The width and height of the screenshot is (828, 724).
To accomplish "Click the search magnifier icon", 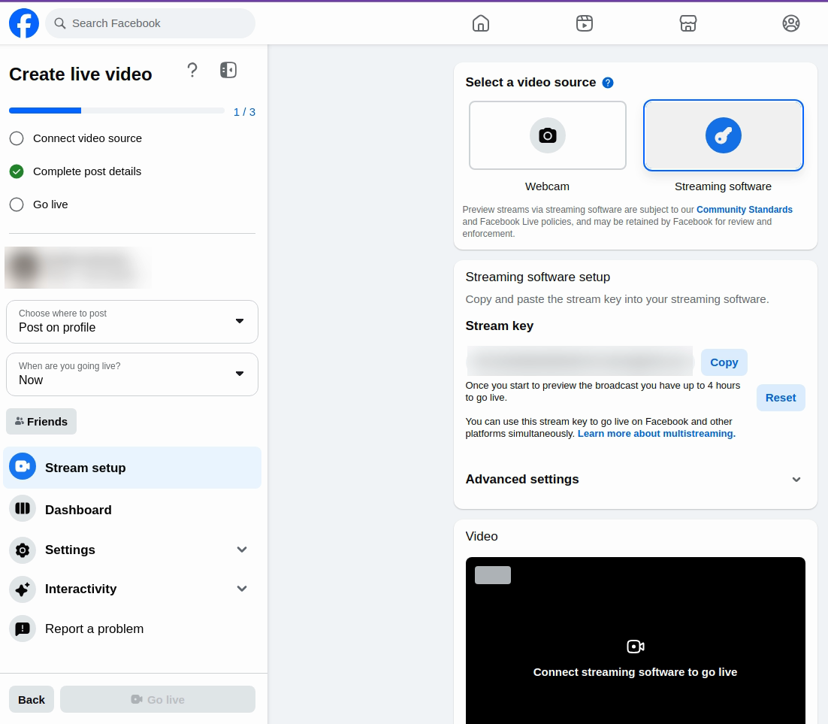I will [x=60, y=23].
